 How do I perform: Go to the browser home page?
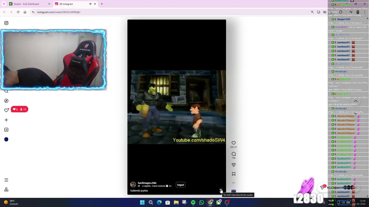point(25,12)
